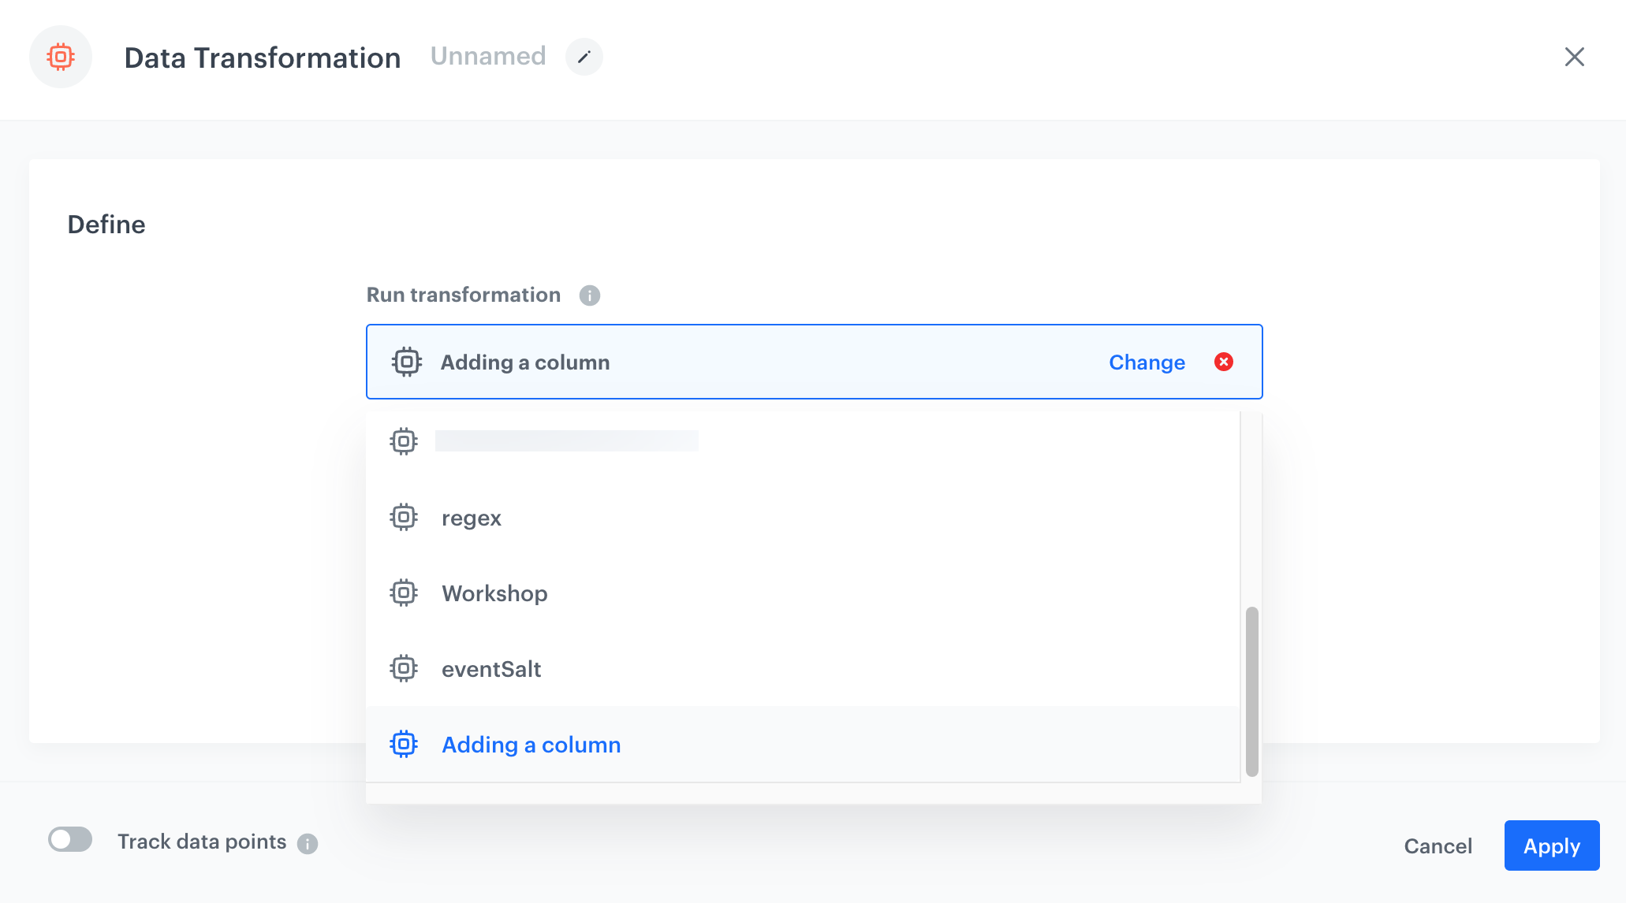Click the chip icon beside Workshop
The width and height of the screenshot is (1626, 903).
404,593
